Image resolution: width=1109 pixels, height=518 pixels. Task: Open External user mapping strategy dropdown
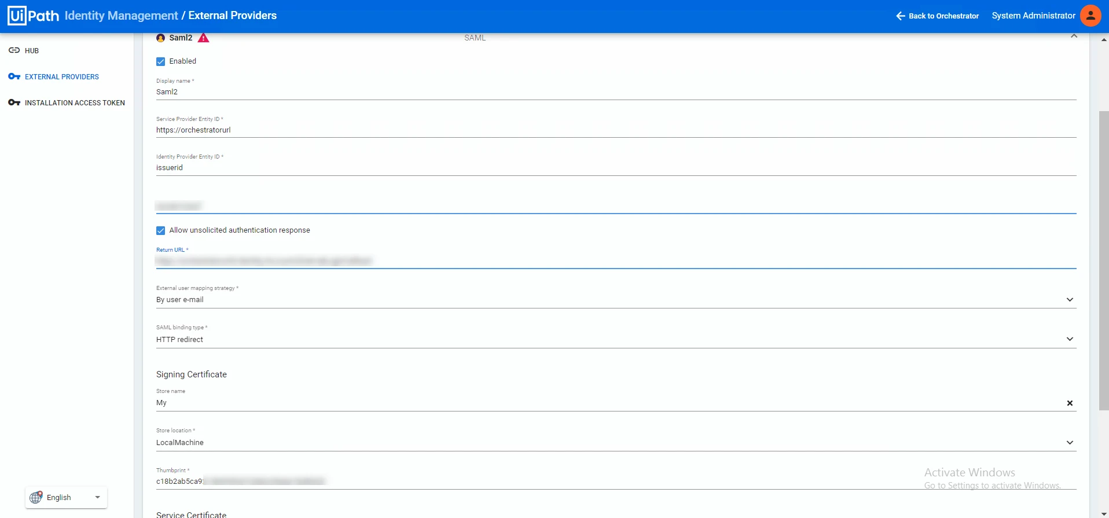(616, 300)
